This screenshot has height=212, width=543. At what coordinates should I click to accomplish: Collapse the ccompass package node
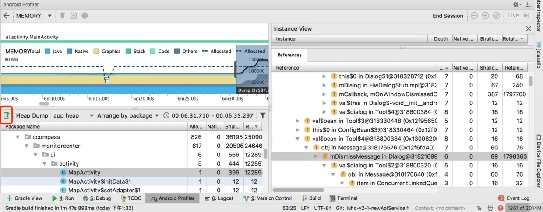(x=18, y=137)
